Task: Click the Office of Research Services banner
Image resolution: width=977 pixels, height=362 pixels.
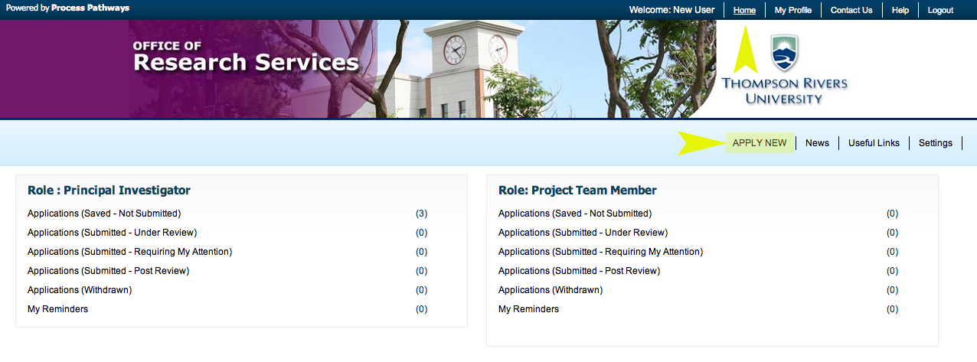Action: coord(245,57)
